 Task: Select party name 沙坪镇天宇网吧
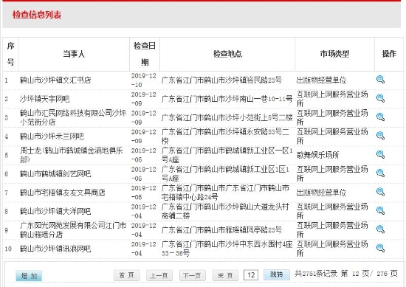pyautogui.click(x=45, y=99)
